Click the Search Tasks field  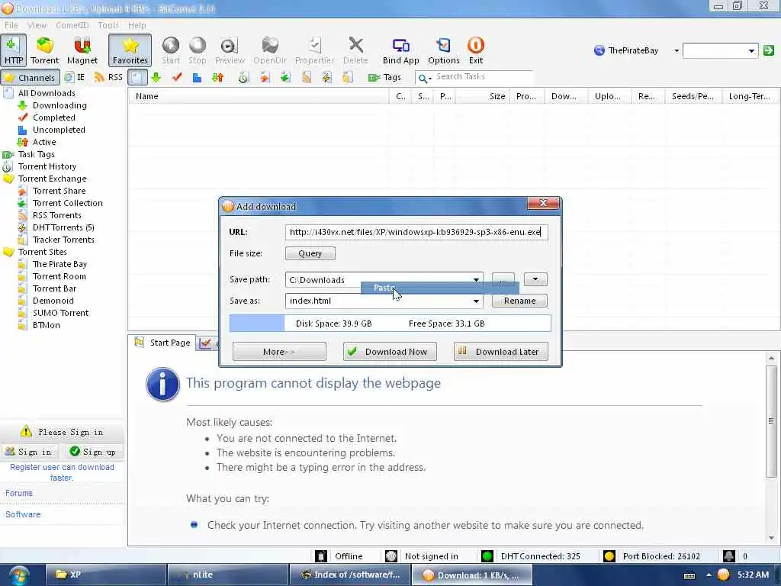pyautogui.click(x=483, y=77)
